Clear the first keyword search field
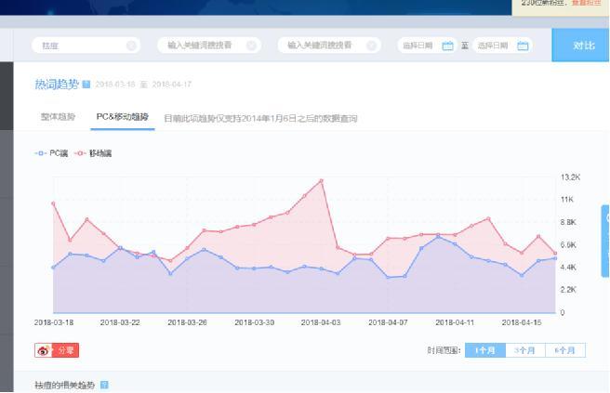This screenshot has width=610, height=393. (131, 46)
